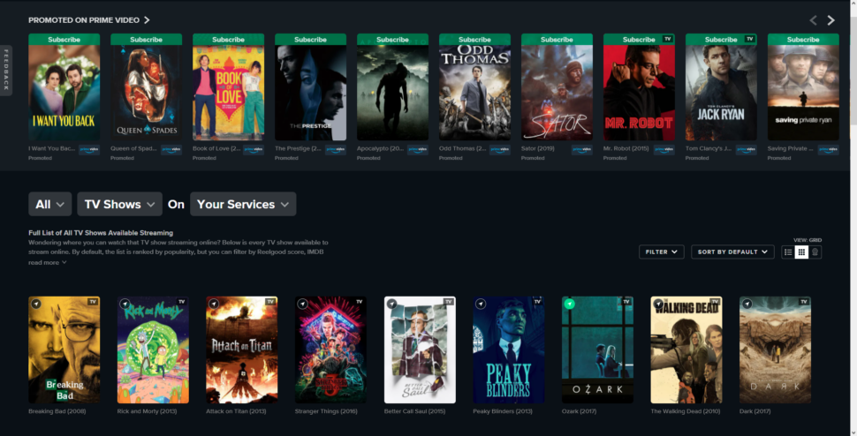Click Prime Video logo under Tom Clancy's Jack Ryan

(x=746, y=149)
